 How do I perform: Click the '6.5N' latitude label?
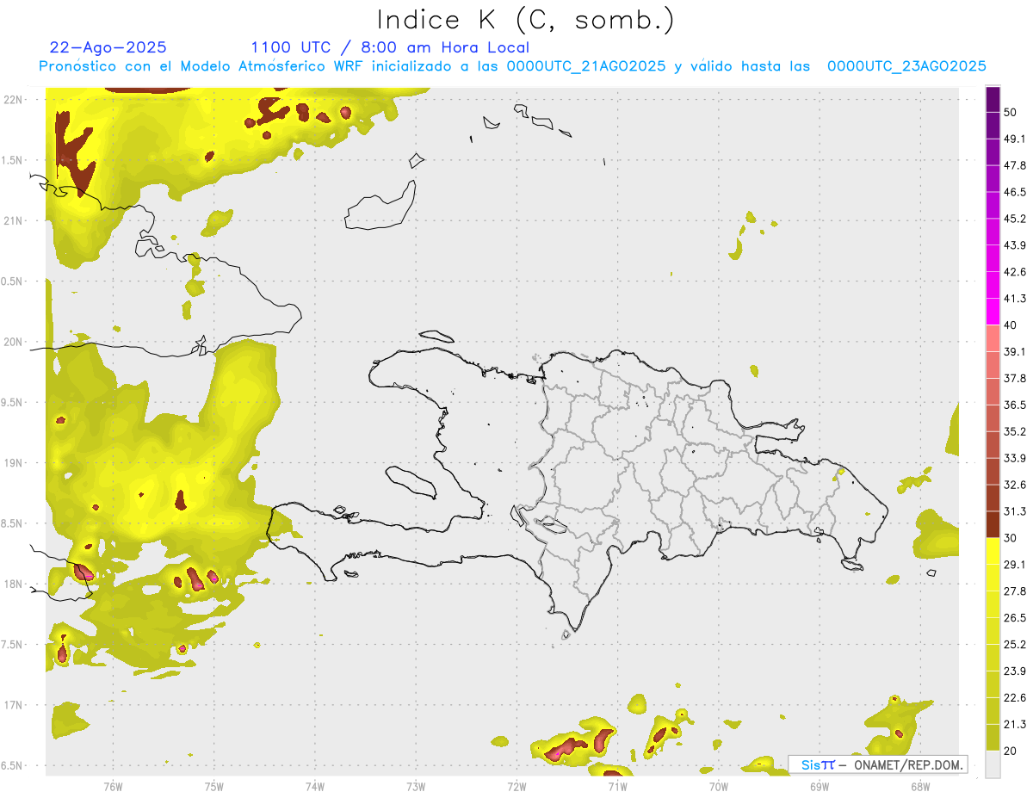click(13, 765)
